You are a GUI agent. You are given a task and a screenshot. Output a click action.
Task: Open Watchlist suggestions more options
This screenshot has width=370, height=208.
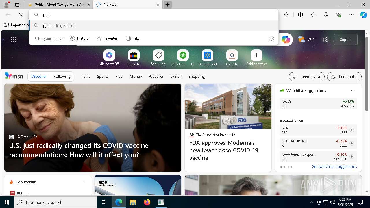point(353,91)
